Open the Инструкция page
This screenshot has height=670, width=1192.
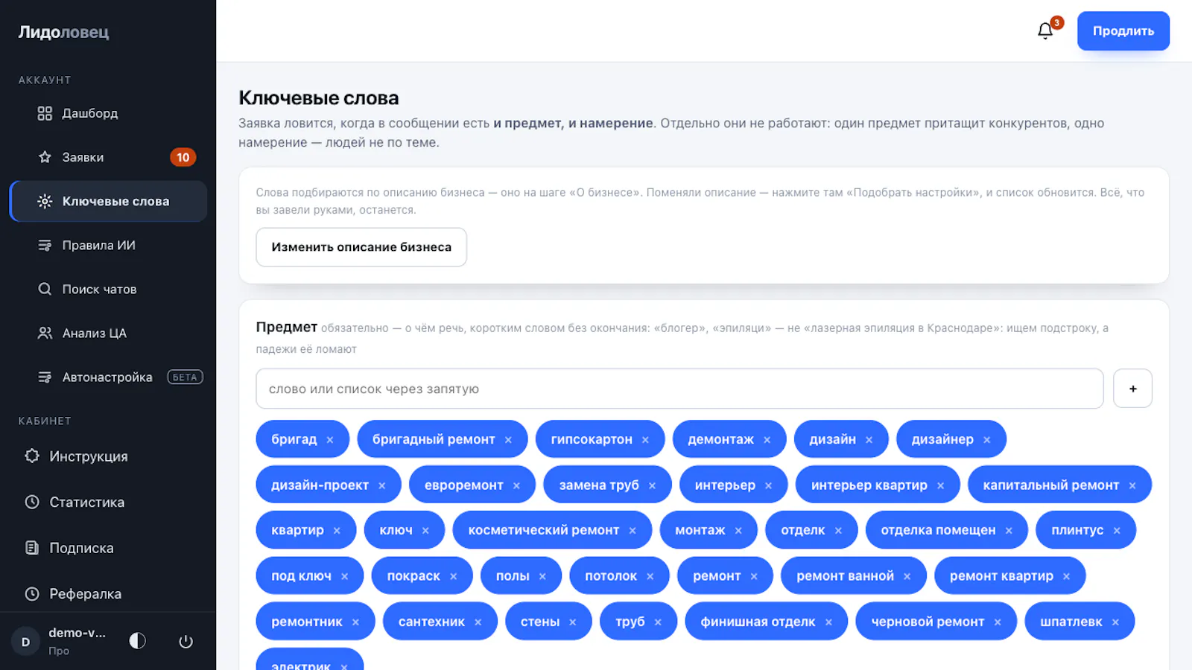click(108, 456)
